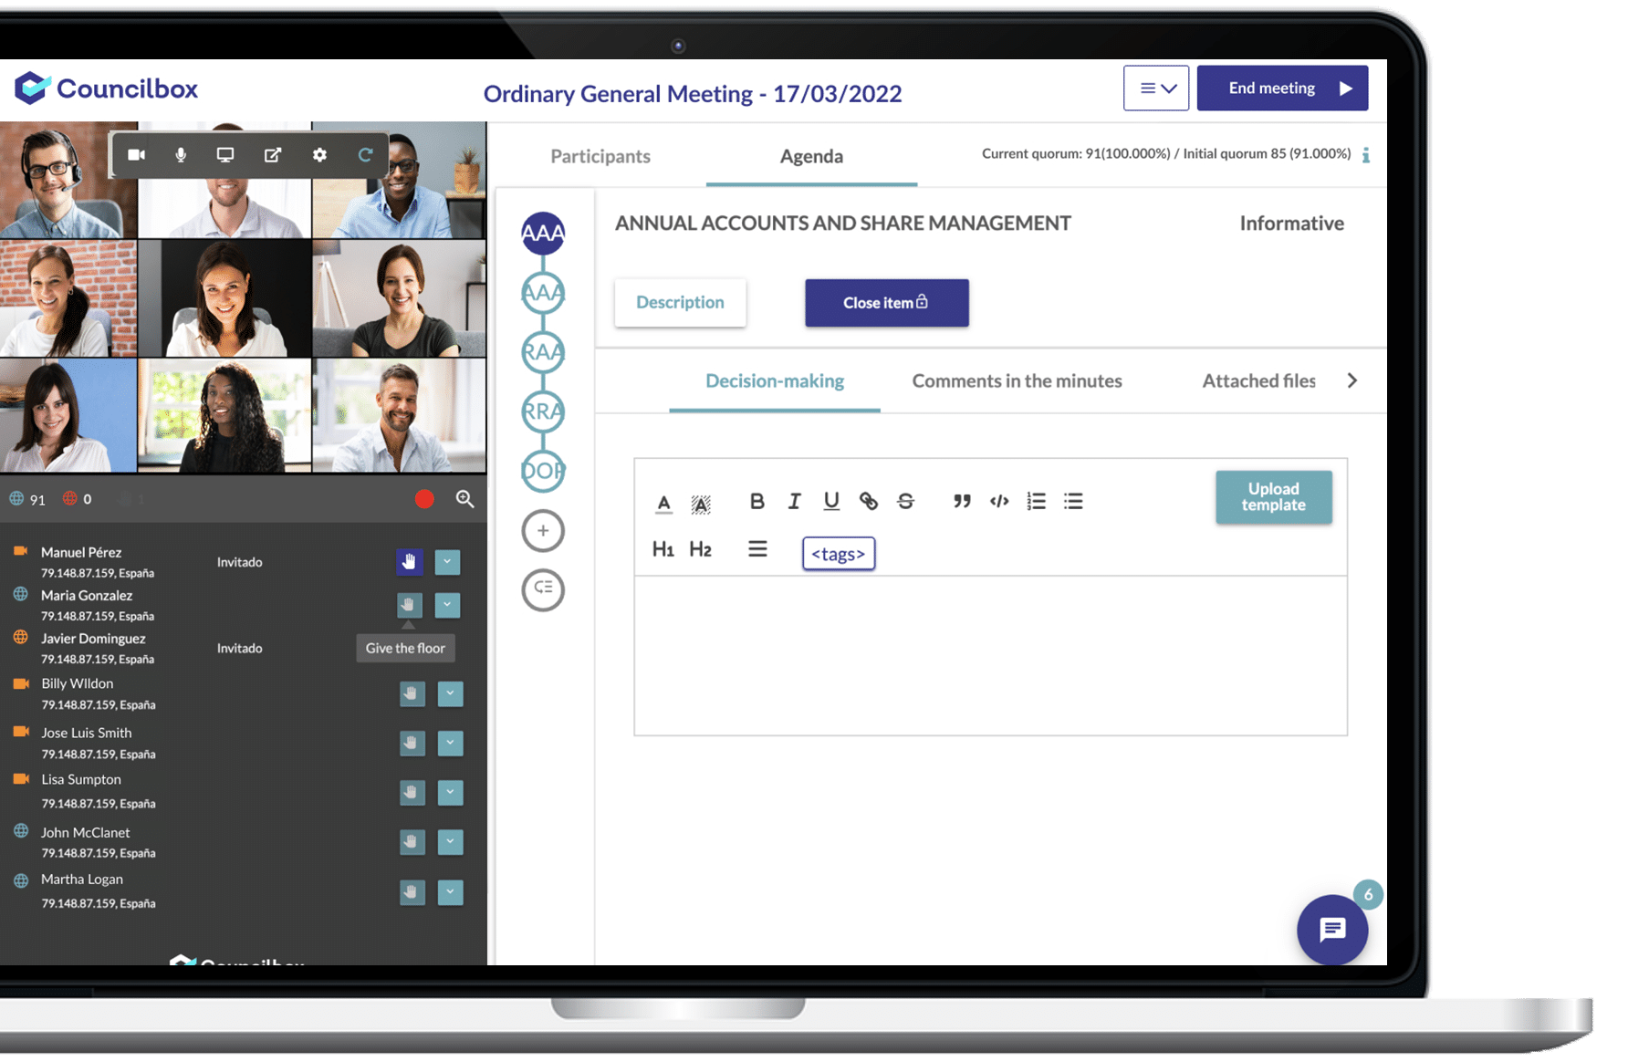Click inside the decision-making text area

click(990, 654)
